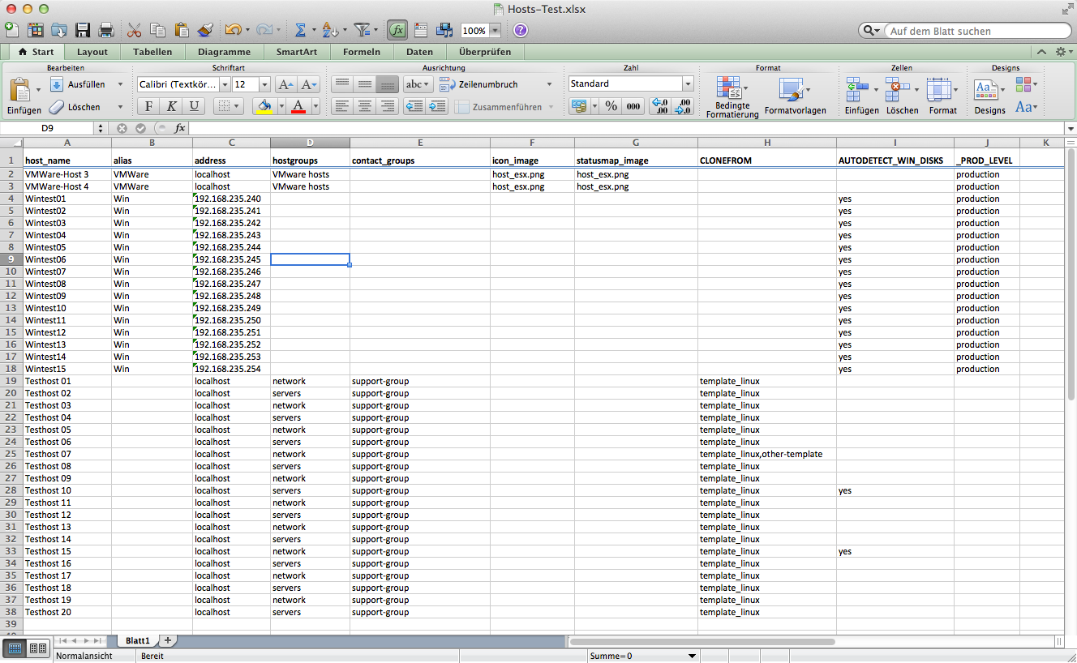The image size is (1077, 663).
Task: Toggle underline with the U button
Action: point(194,106)
